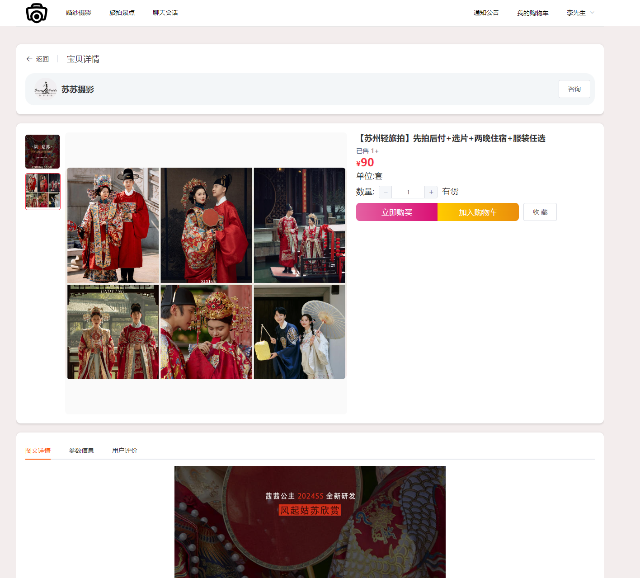
Task: Open the 旅拍景点 menu
Action: click(x=122, y=13)
